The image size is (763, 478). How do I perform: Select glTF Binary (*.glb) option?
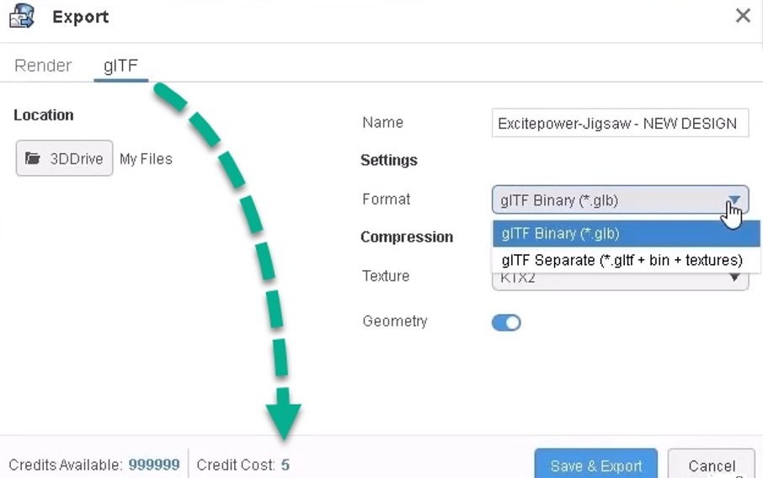pos(559,233)
